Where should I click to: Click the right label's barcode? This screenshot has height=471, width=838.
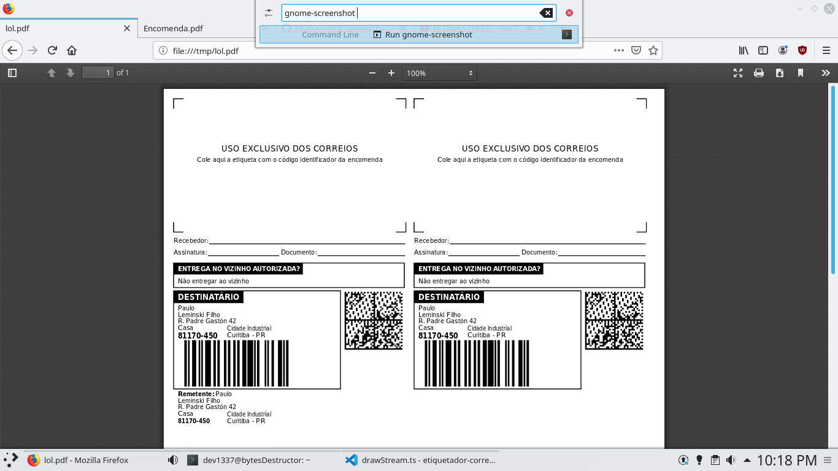click(x=477, y=363)
